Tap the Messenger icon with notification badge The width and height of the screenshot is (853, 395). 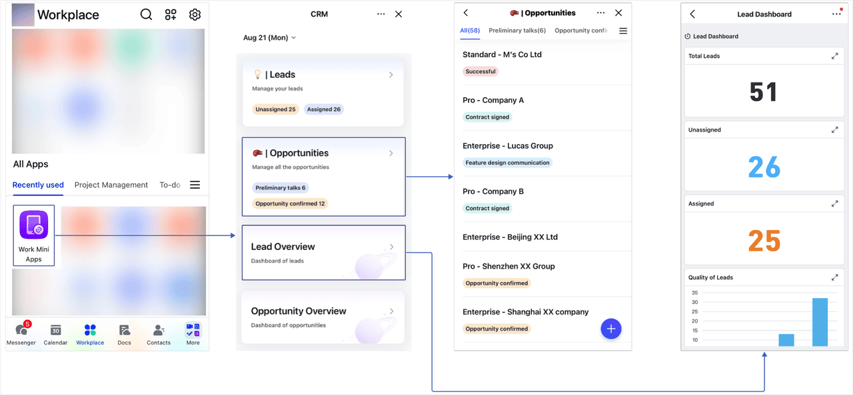(21, 329)
